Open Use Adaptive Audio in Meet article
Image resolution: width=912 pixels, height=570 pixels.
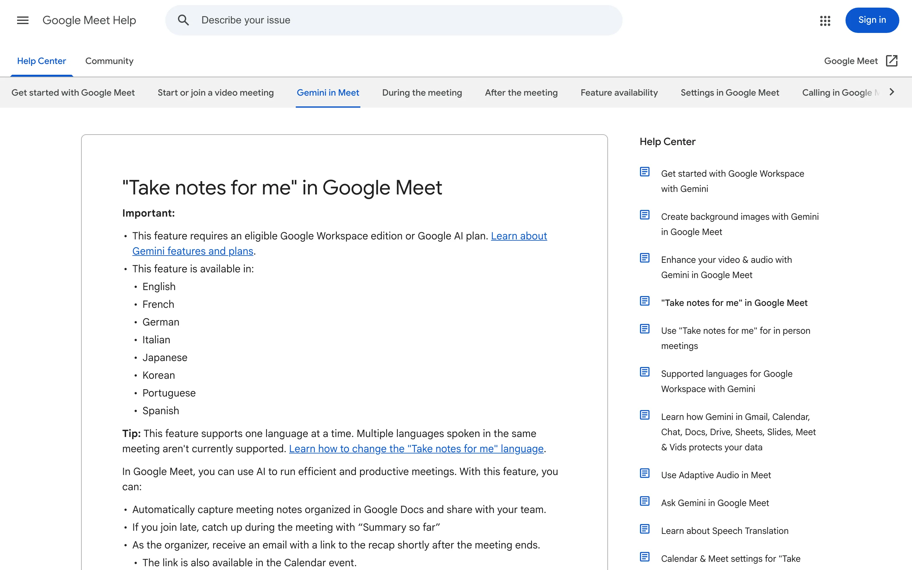pyautogui.click(x=716, y=475)
